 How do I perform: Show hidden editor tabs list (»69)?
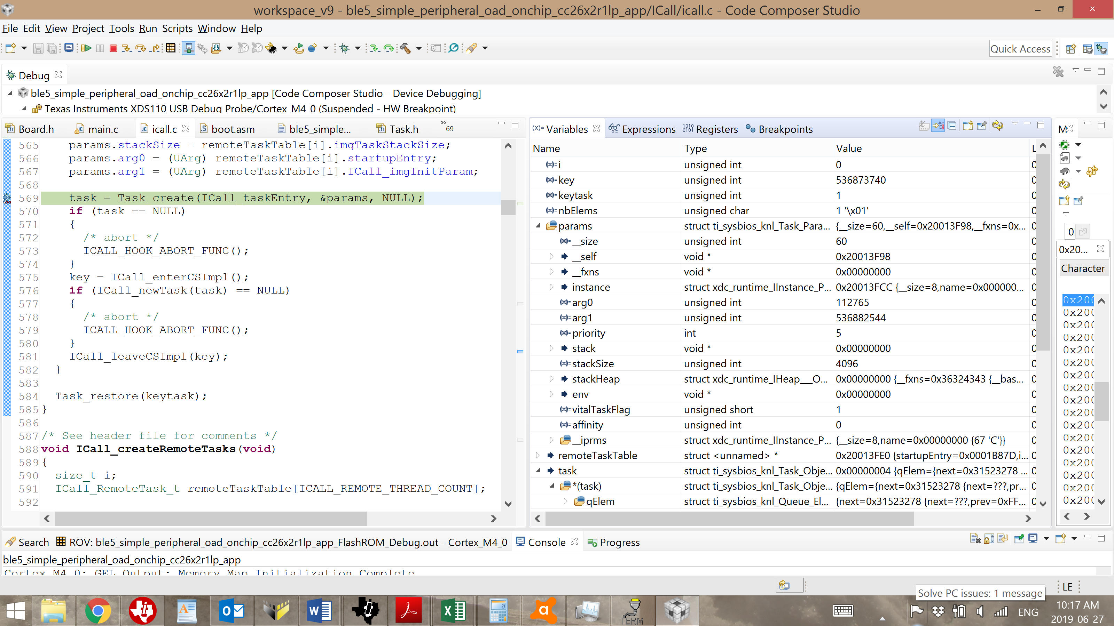click(x=447, y=126)
